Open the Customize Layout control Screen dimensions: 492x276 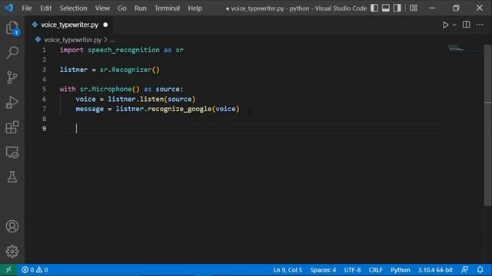coord(414,8)
